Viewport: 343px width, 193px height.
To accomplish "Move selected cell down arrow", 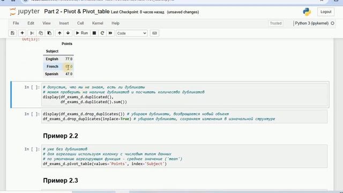I will [x=68, y=33].
